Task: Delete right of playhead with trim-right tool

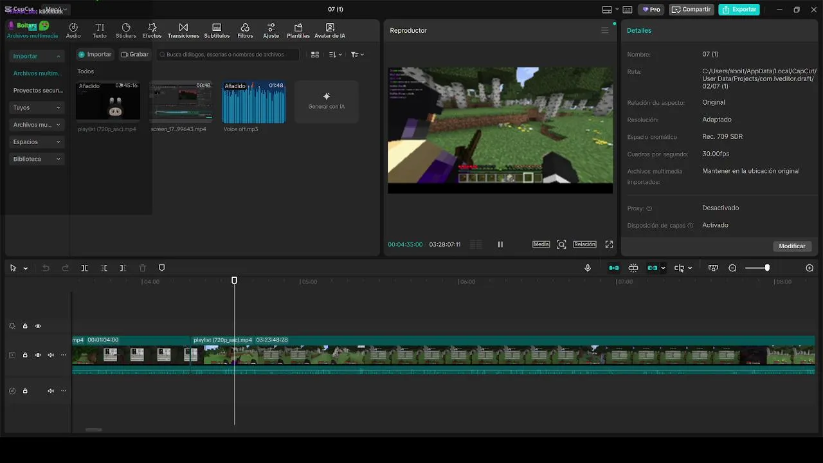Action: (123, 268)
